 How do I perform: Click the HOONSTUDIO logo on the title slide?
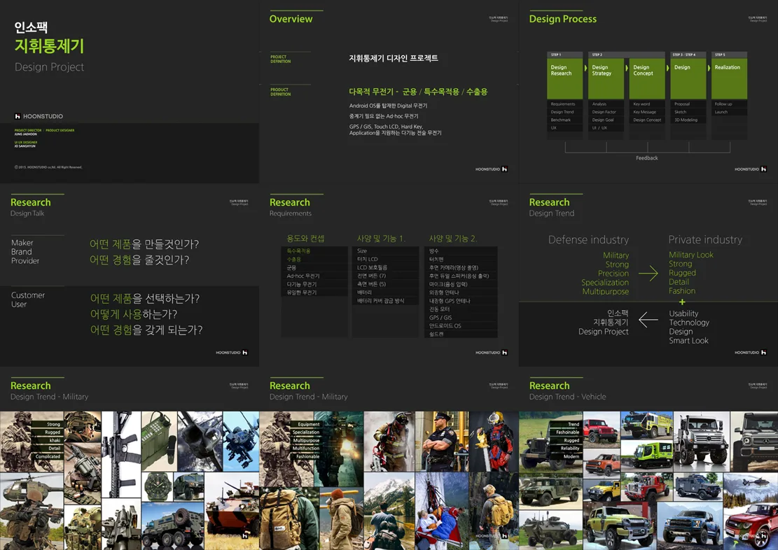[x=39, y=116]
